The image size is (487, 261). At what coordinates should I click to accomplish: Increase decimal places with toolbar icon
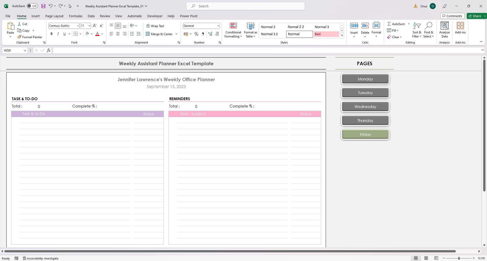210,34
